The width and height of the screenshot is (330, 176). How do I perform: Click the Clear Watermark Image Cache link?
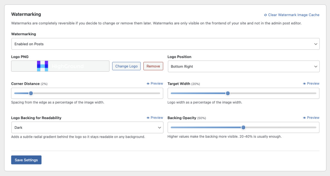(x=294, y=15)
